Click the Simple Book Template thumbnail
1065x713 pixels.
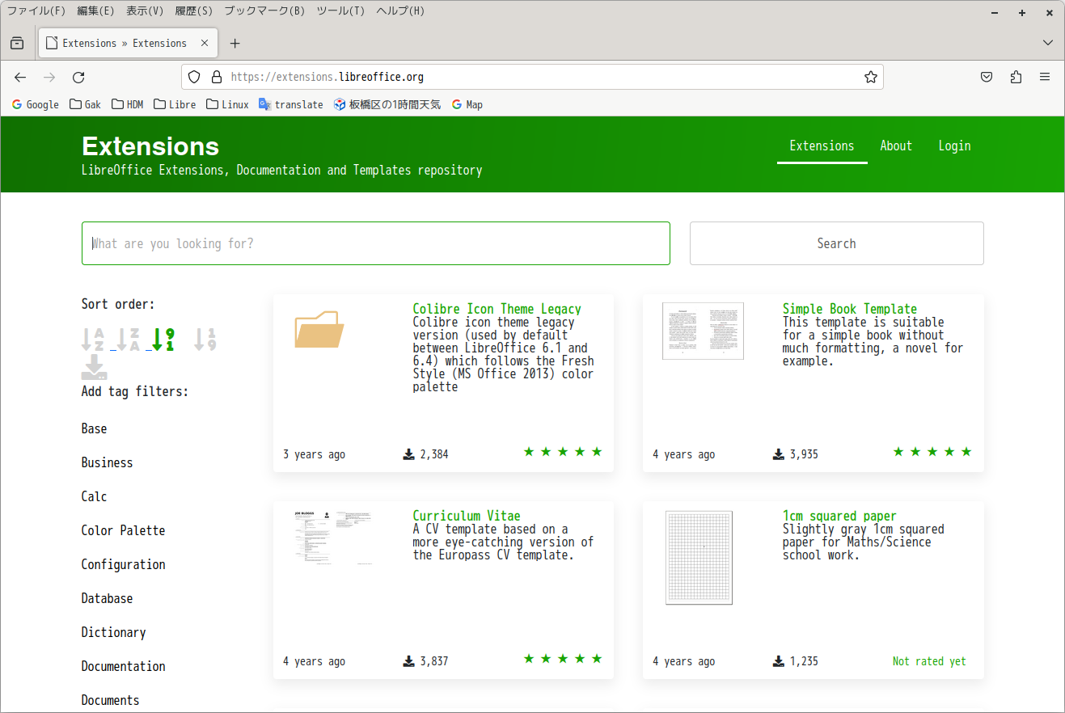pyautogui.click(x=703, y=331)
